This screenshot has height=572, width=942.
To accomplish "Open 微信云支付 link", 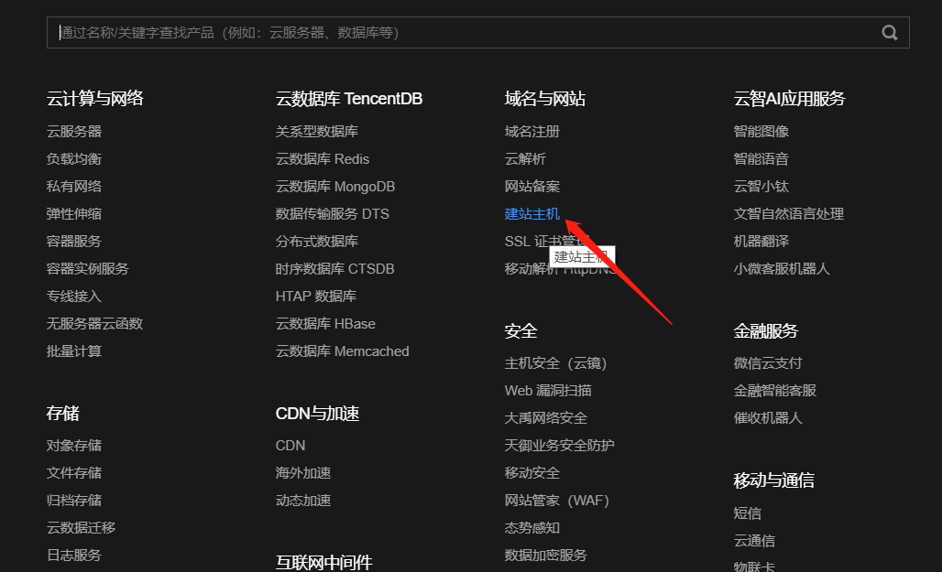I will tap(768, 363).
